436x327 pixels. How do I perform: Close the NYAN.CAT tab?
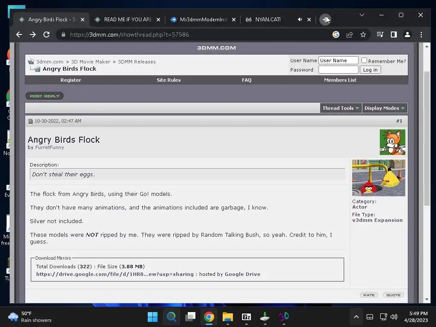[309, 20]
